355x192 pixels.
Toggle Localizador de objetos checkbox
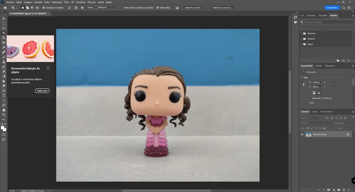coord(43,8)
